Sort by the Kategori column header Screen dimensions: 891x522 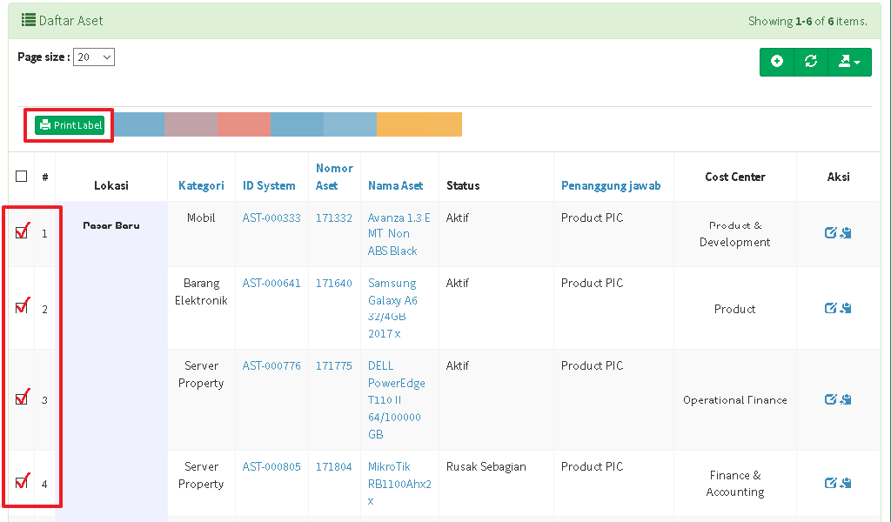[x=201, y=185]
